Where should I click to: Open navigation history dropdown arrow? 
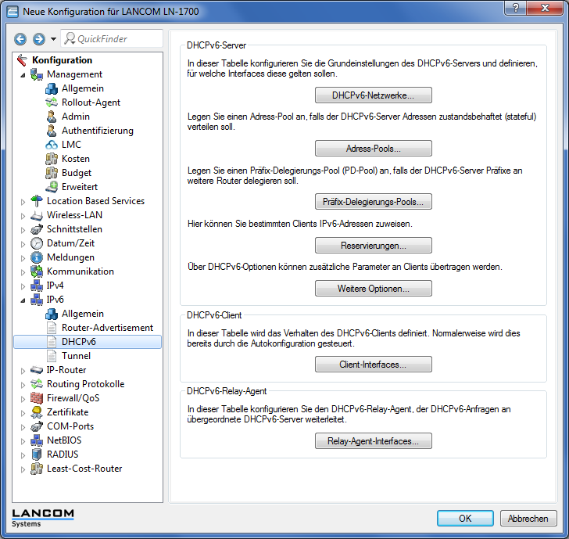[53, 39]
